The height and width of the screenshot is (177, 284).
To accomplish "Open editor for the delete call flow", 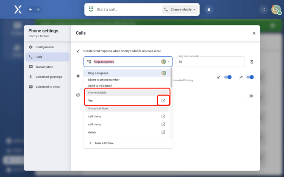I will click(x=163, y=132).
